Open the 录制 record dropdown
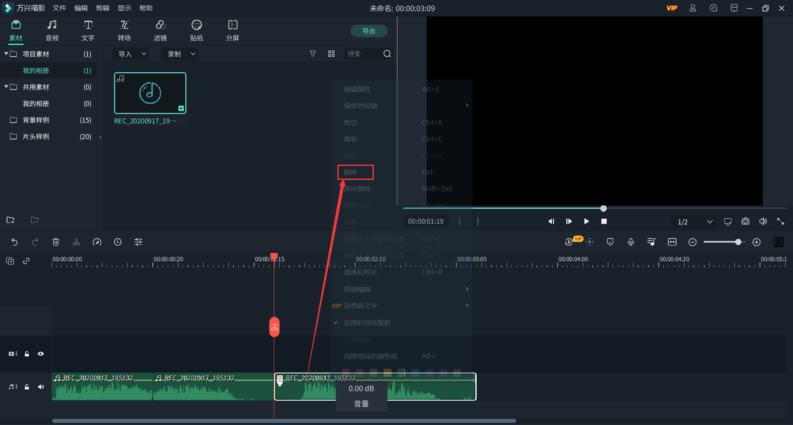Screen dimensions: 793x425 pyautogui.click(x=180, y=54)
